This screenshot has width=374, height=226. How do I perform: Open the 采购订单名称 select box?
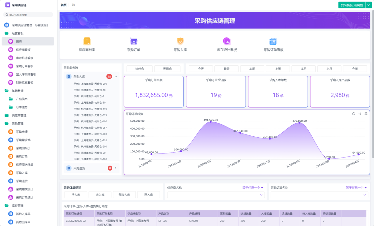[319, 195]
